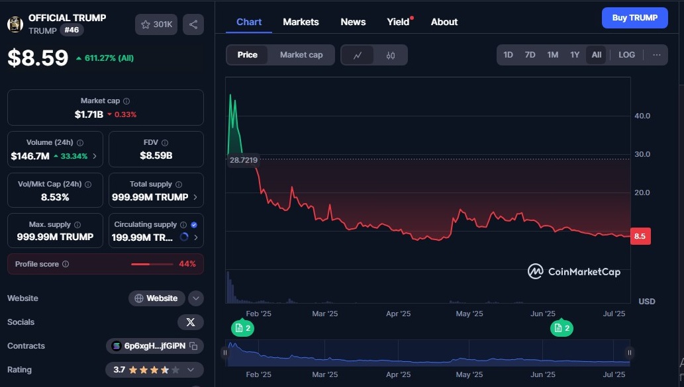Click the Total supply info icon
The width and height of the screenshot is (684, 387).
[x=179, y=185]
